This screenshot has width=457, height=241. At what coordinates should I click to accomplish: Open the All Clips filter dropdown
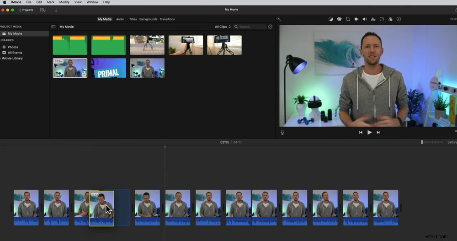click(x=223, y=27)
